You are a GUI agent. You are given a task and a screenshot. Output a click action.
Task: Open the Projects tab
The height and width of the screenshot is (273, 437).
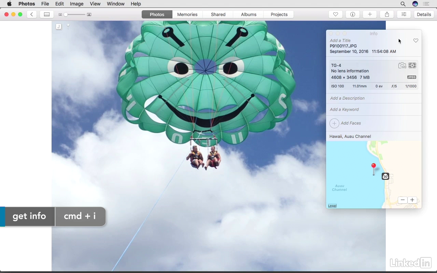point(279,14)
